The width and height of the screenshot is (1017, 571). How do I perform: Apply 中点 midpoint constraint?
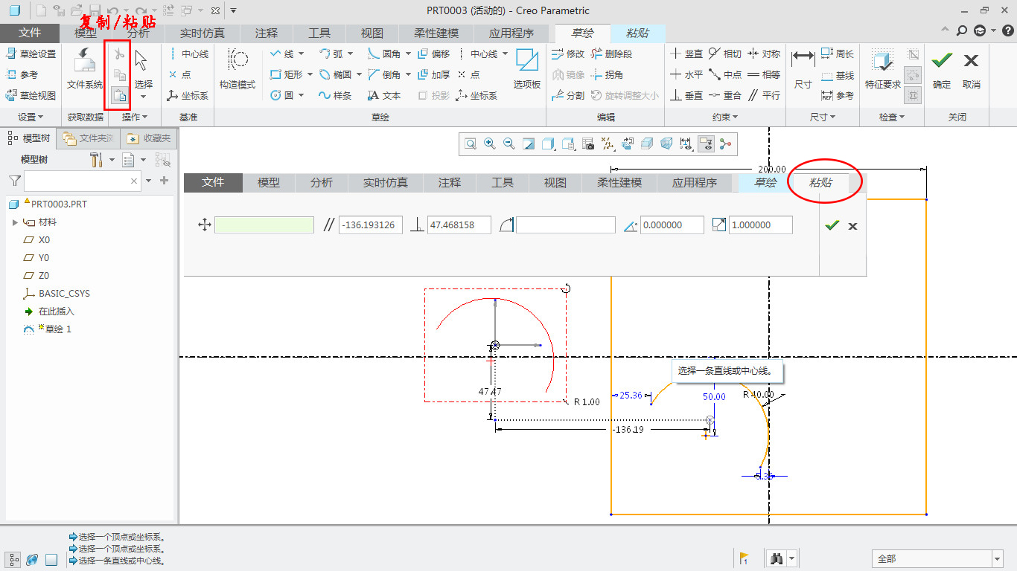725,75
